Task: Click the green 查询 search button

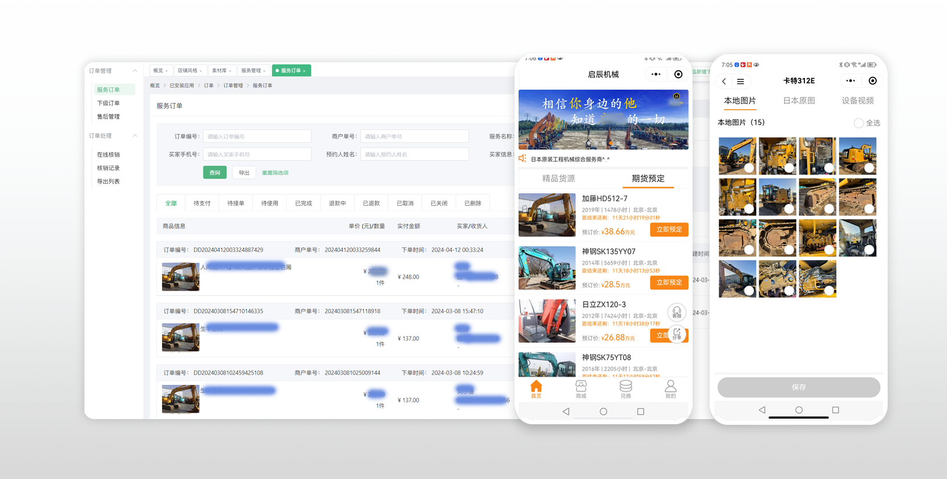Action: pyautogui.click(x=215, y=172)
